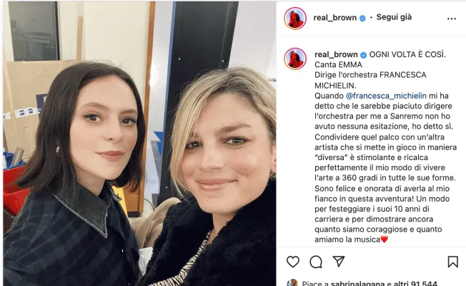Image resolution: width=466 pixels, height=286 pixels.
Task: Share post with paper plane icon
Action: click(339, 261)
